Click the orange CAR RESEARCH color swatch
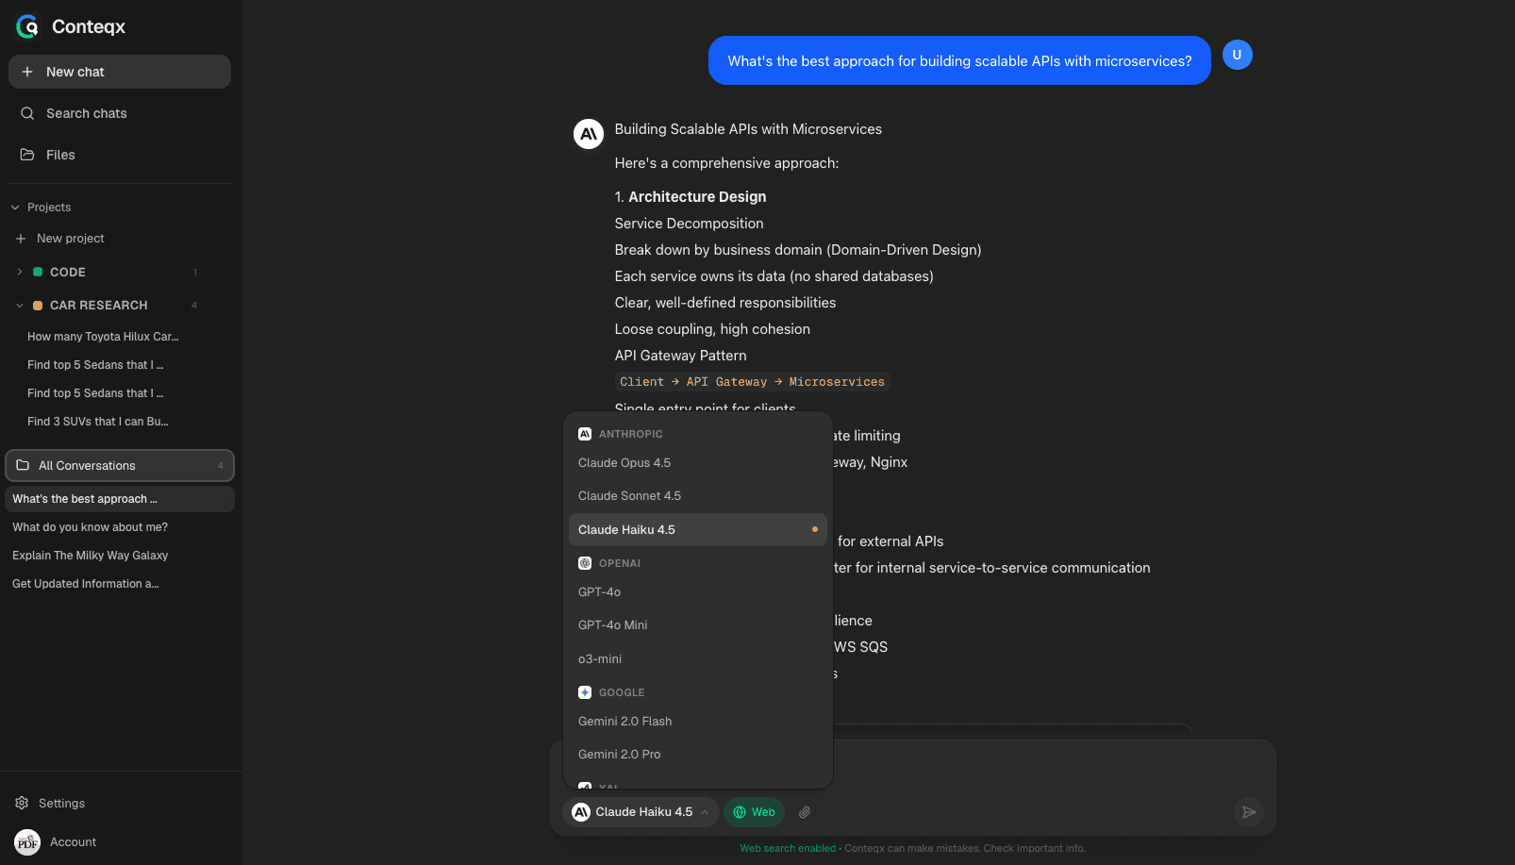1515x865 pixels. tap(36, 305)
